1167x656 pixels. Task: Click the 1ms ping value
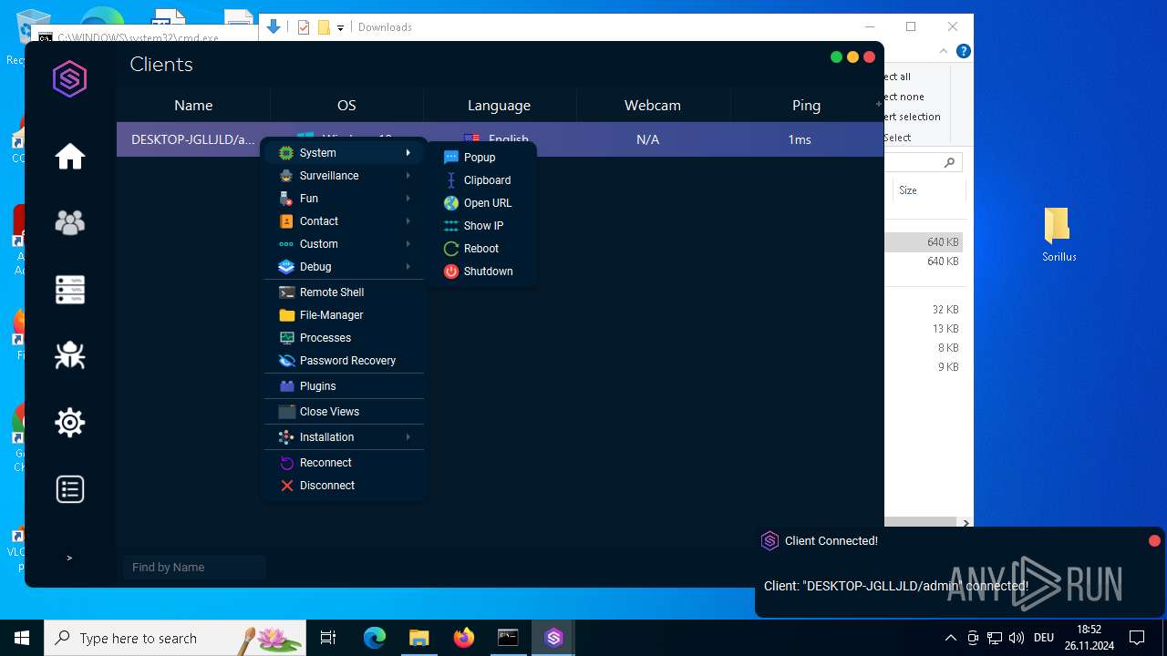tap(800, 139)
